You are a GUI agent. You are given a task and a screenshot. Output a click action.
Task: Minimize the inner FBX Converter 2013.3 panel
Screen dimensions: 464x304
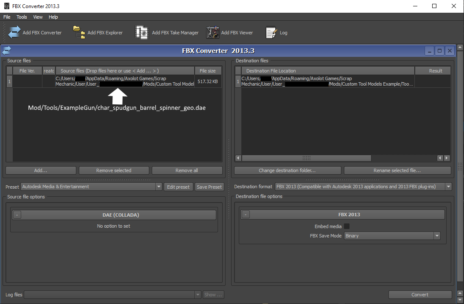pyautogui.click(x=429, y=51)
